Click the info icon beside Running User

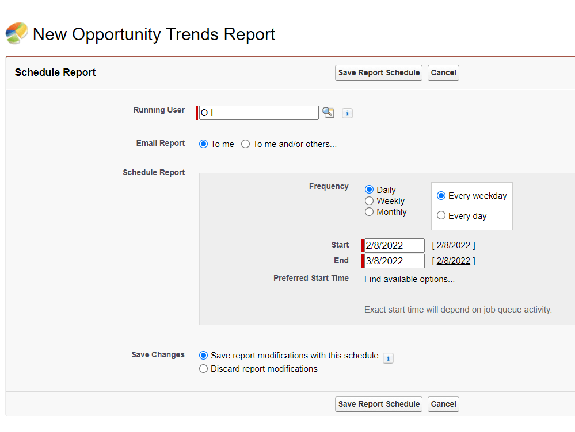[x=347, y=113]
